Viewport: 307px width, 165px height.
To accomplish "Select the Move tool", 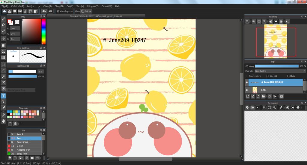I will [3, 38].
